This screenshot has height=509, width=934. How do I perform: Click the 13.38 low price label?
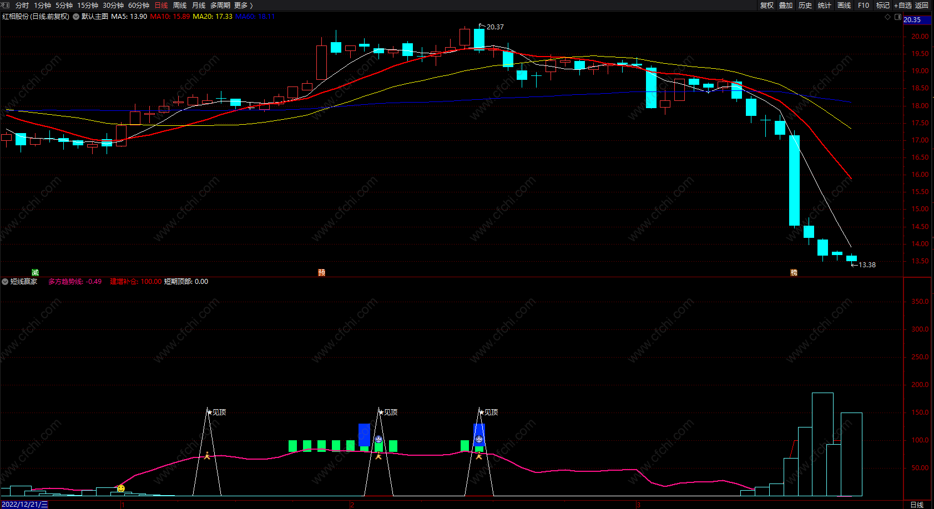point(867,264)
